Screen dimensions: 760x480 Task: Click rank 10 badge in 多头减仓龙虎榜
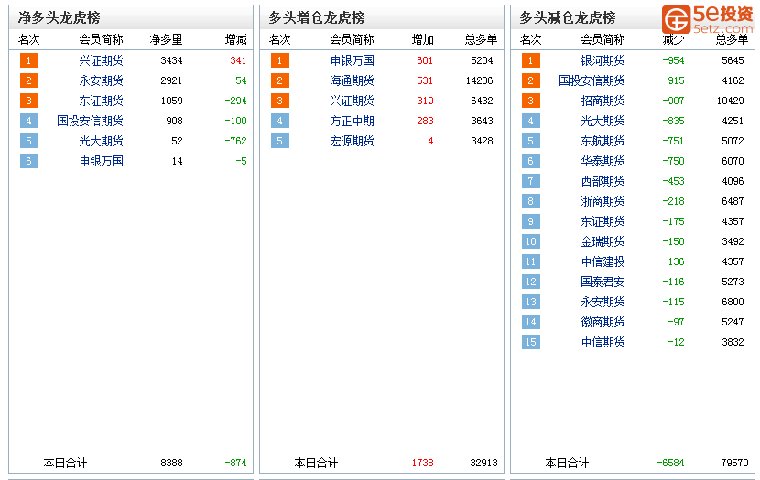pos(531,241)
